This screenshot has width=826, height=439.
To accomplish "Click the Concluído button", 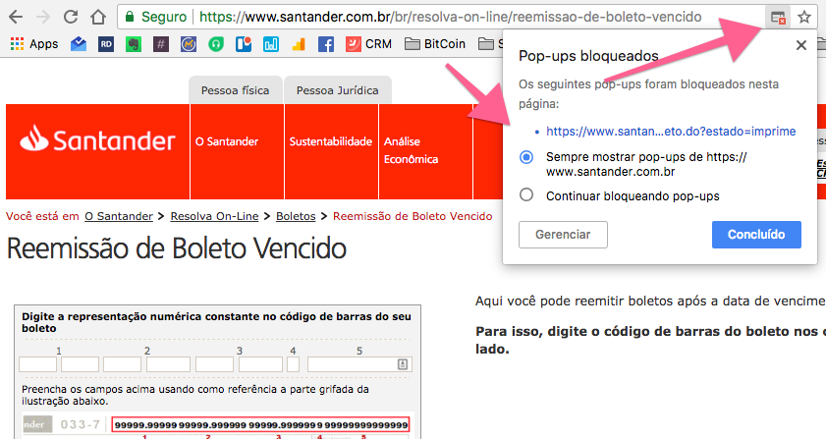I will pos(756,235).
